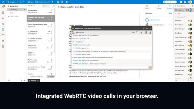This screenshot has height=109, width=194.
Task: Open the emoji picker in chat
Action: click(150, 67)
